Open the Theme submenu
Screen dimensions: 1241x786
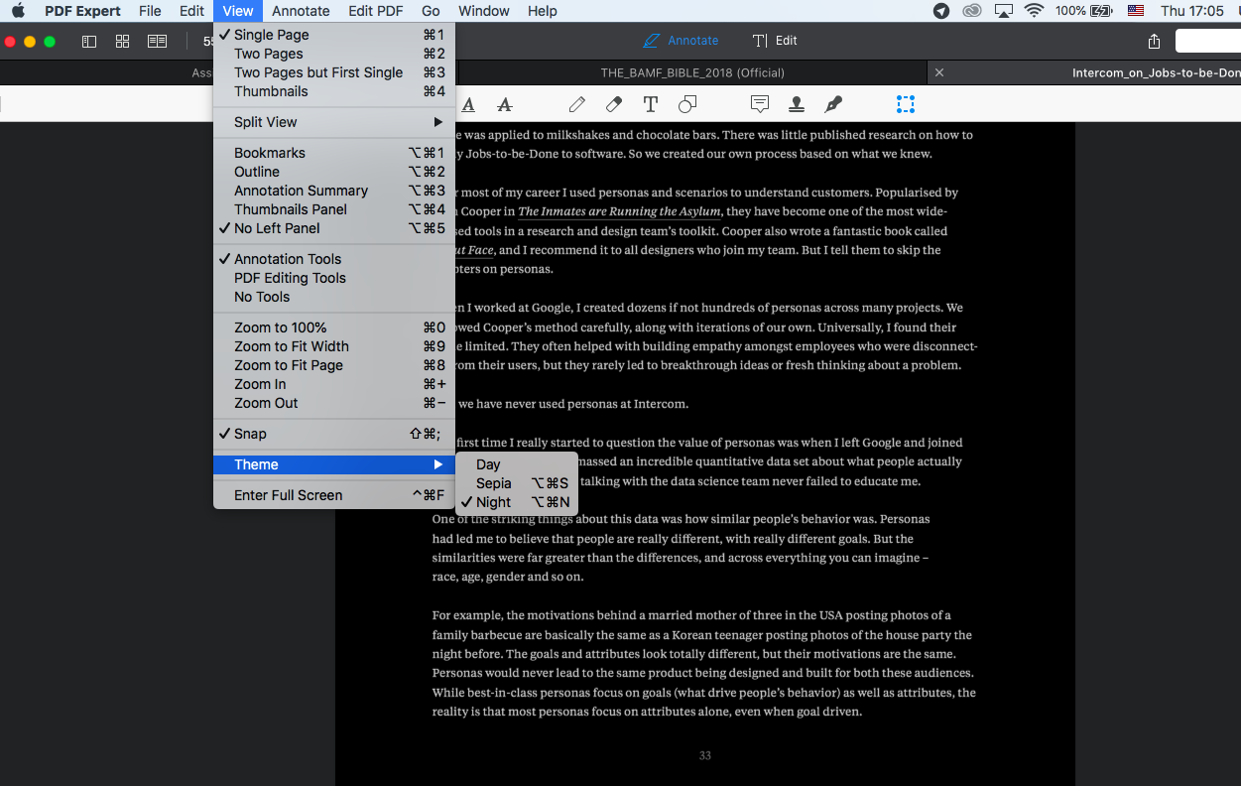click(256, 463)
